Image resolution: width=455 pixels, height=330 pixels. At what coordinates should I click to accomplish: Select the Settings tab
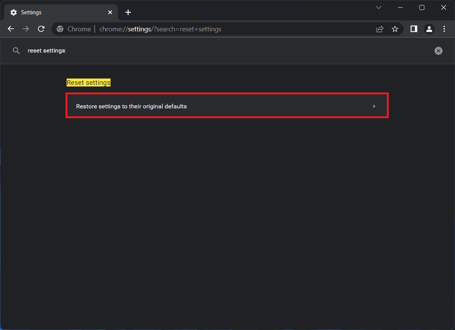tap(61, 12)
